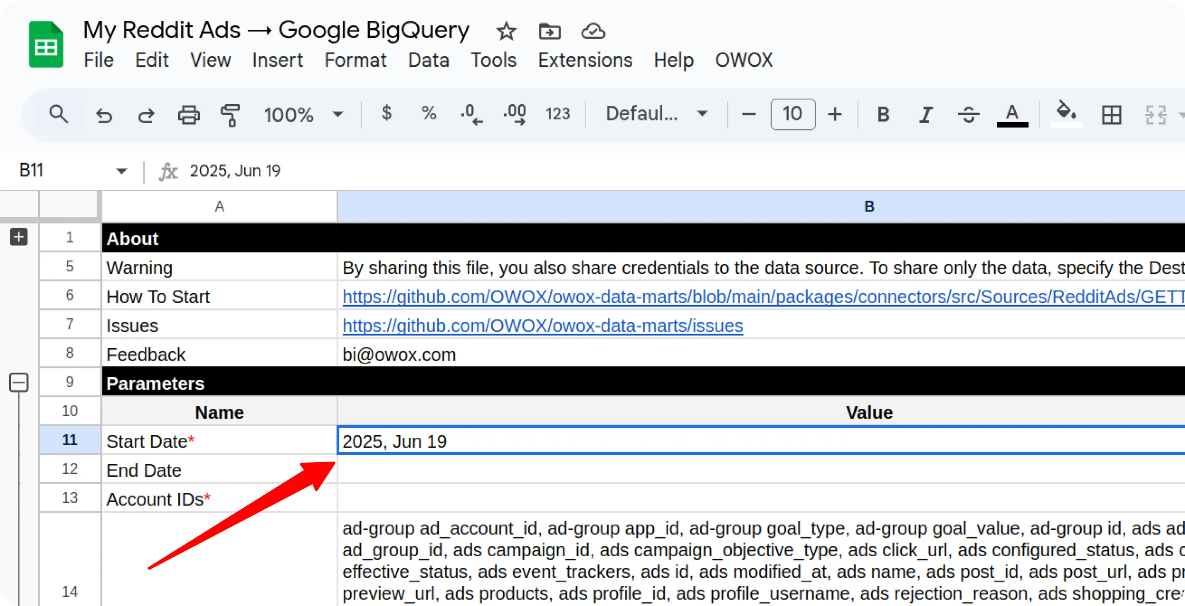Select the Parameters section header cell
1185x606 pixels.
(x=219, y=383)
